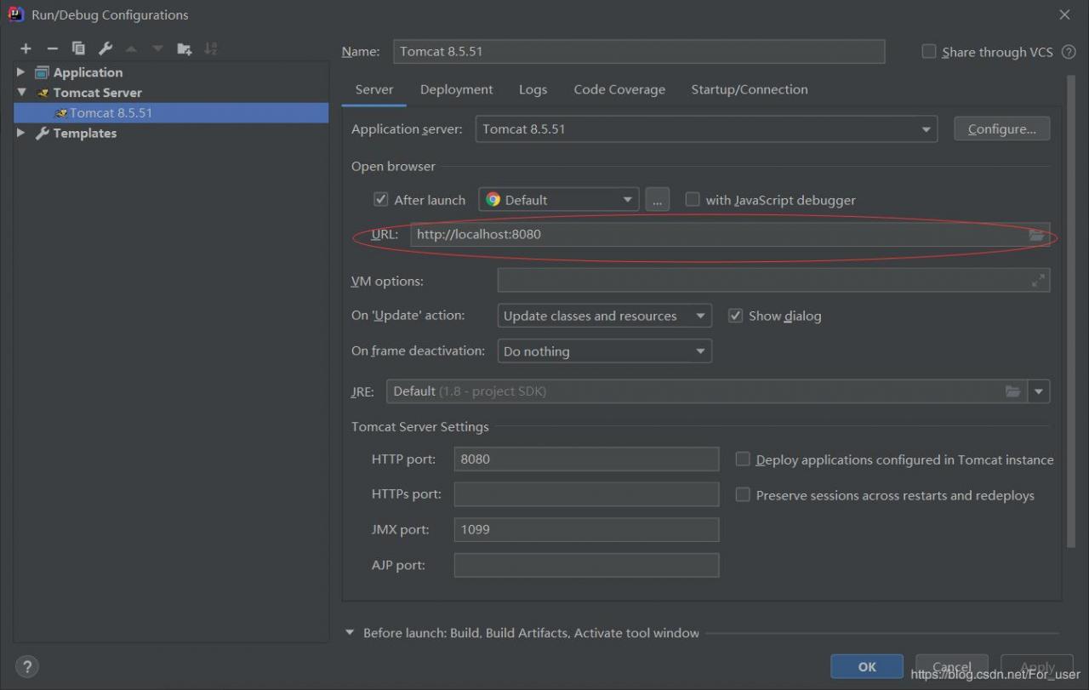Open On 'Update' action dropdown
Image resolution: width=1089 pixels, height=690 pixels.
point(604,316)
